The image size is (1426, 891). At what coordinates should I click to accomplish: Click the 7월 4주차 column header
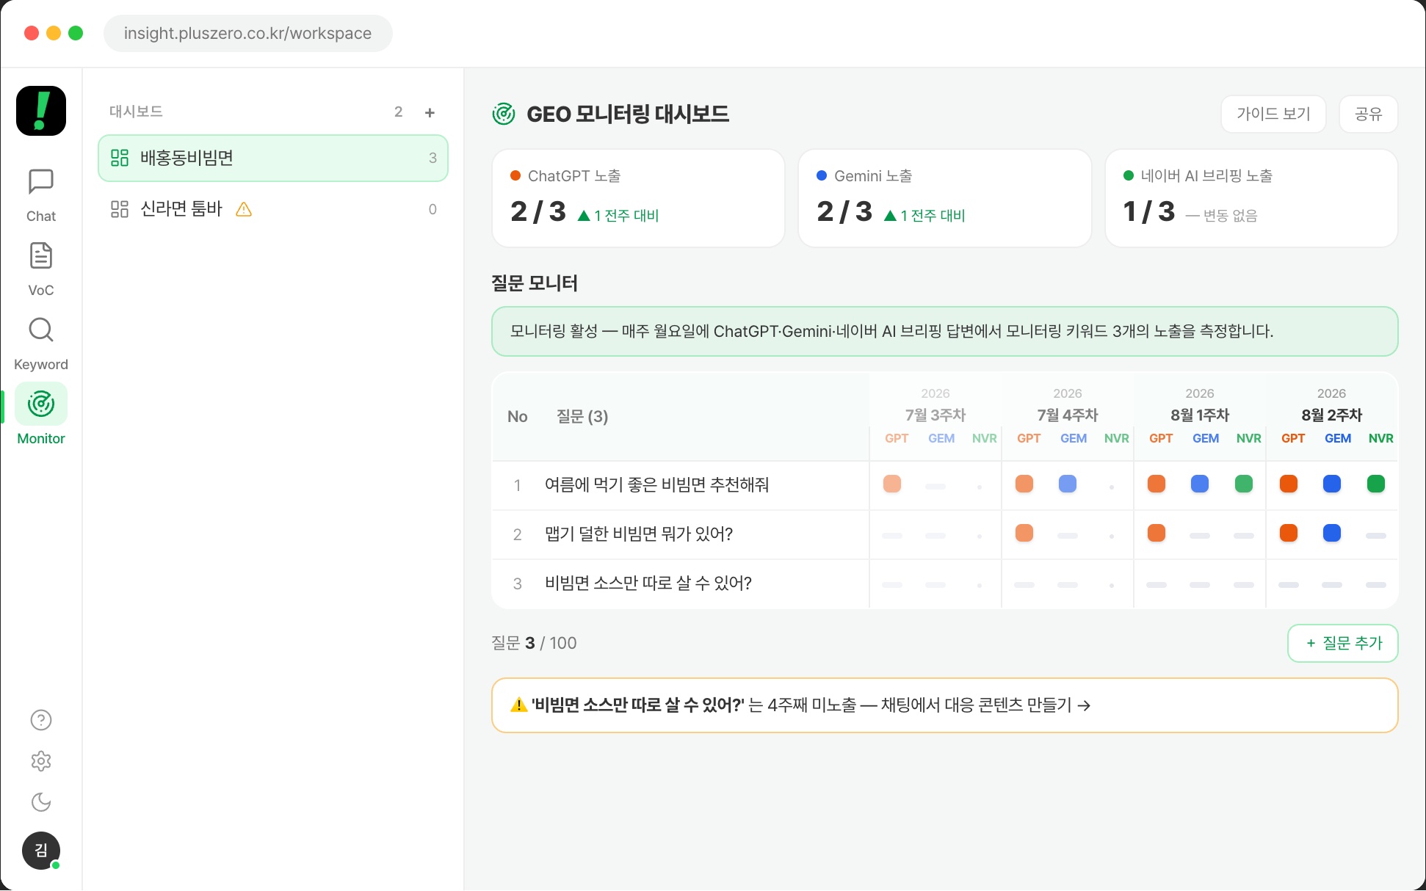coord(1067,415)
